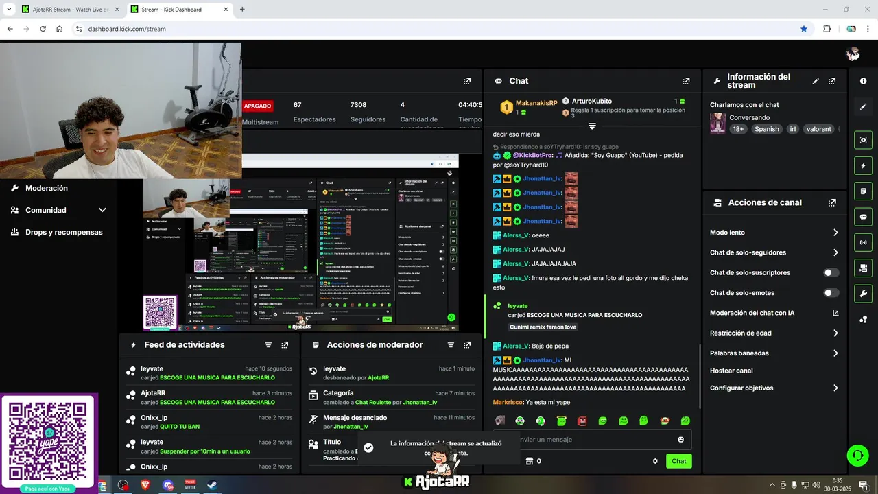Bookmark this page with the star icon
The height and width of the screenshot is (494, 878).
(x=804, y=29)
